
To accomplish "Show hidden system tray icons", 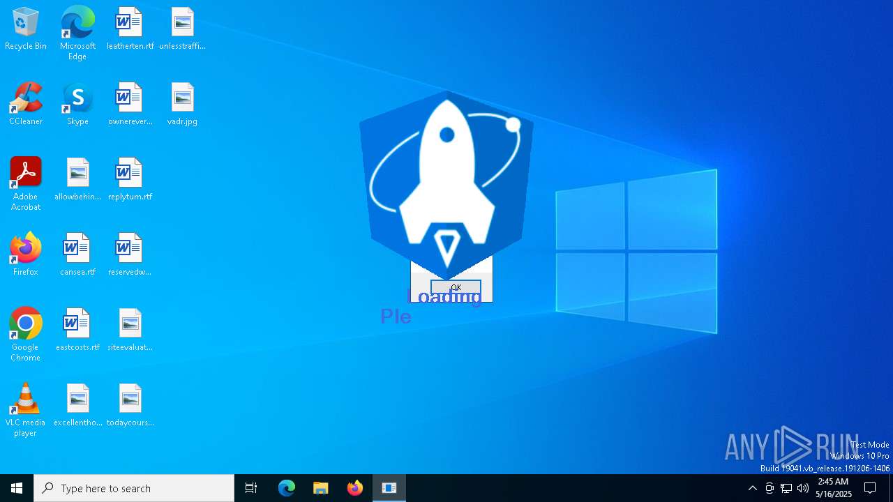I will pyautogui.click(x=752, y=488).
